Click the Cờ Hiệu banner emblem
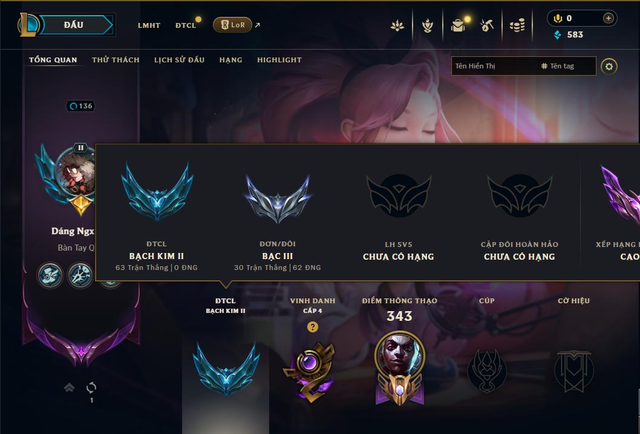 point(574,371)
